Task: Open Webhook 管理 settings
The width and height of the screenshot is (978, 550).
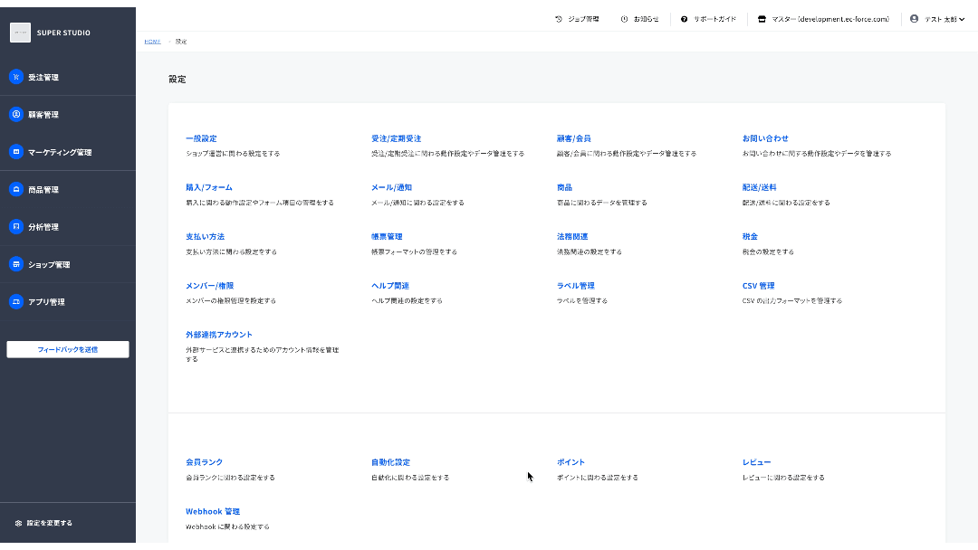Action: [x=213, y=511]
